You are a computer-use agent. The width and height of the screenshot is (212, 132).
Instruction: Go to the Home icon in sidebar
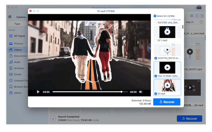[10, 17]
